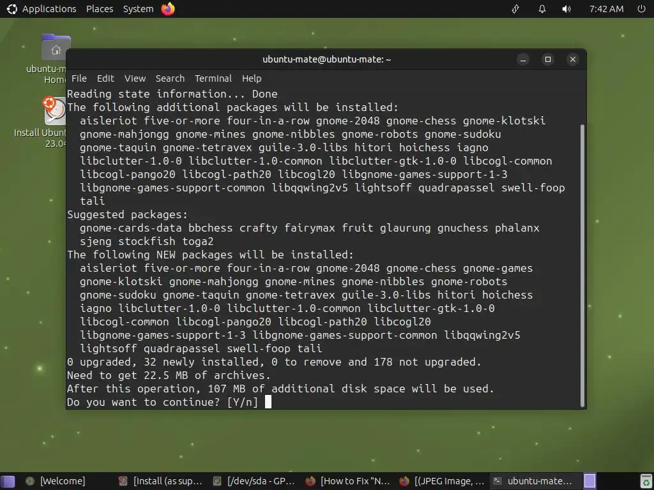
Task: Click the 'Suggested packages:' line
Action: pyautogui.click(x=128, y=214)
